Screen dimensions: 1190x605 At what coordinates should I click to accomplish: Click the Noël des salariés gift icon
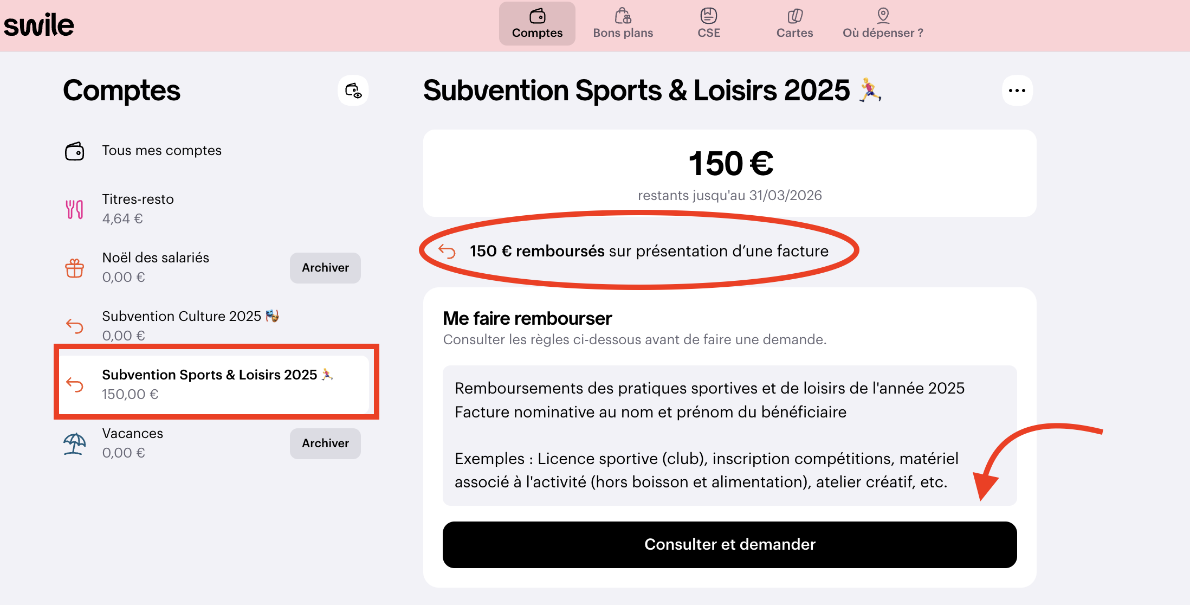[75, 268]
